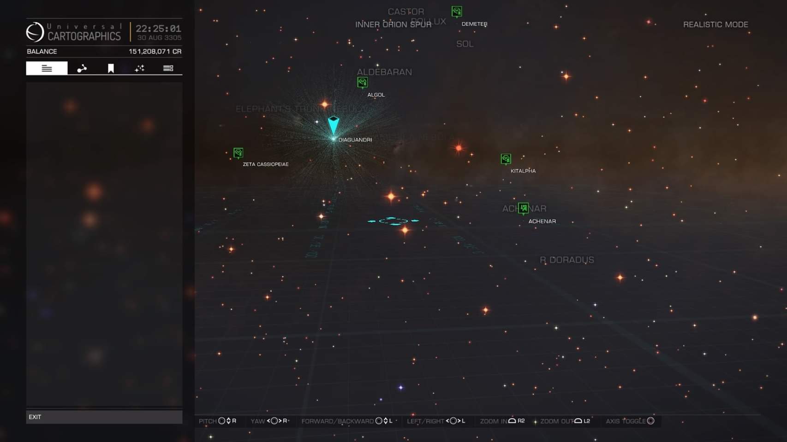Click the CASTOR region label
Screen dimensions: 787x442
click(x=405, y=12)
